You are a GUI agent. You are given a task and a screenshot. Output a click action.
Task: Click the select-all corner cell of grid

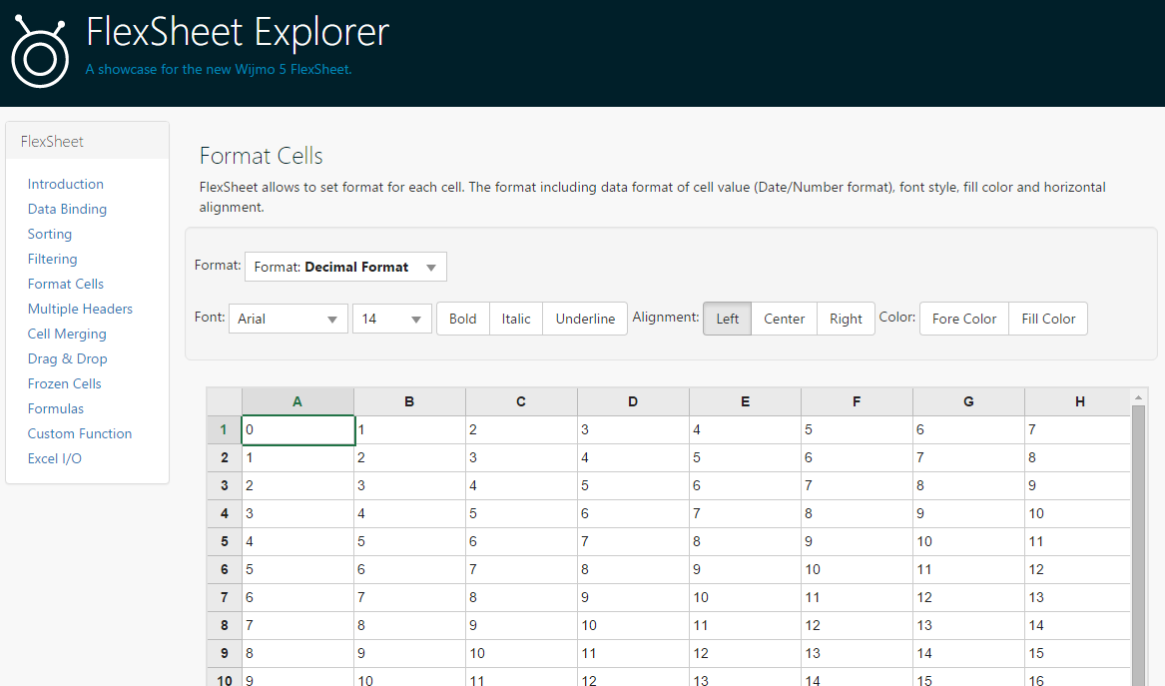click(x=225, y=402)
